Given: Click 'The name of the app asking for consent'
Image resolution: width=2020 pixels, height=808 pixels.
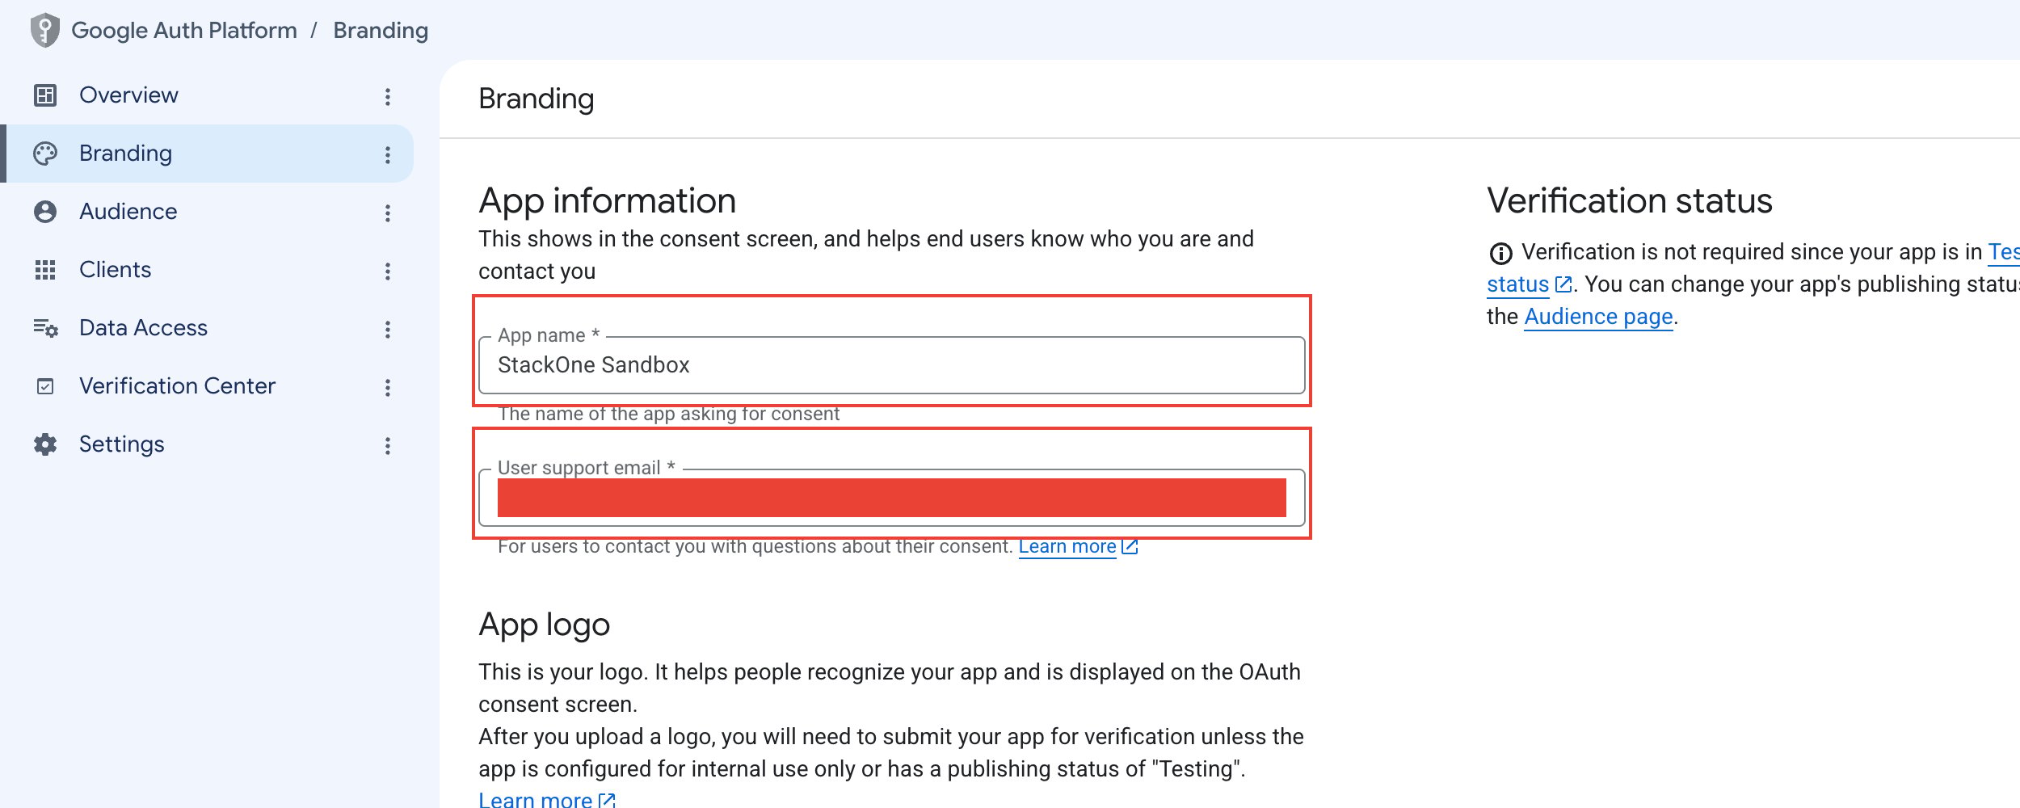Looking at the screenshot, I should (669, 415).
